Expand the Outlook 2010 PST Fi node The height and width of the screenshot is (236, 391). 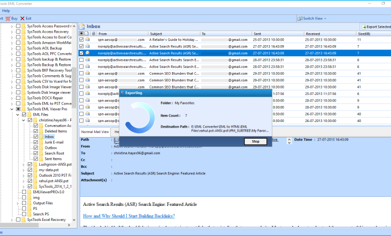click(24, 175)
